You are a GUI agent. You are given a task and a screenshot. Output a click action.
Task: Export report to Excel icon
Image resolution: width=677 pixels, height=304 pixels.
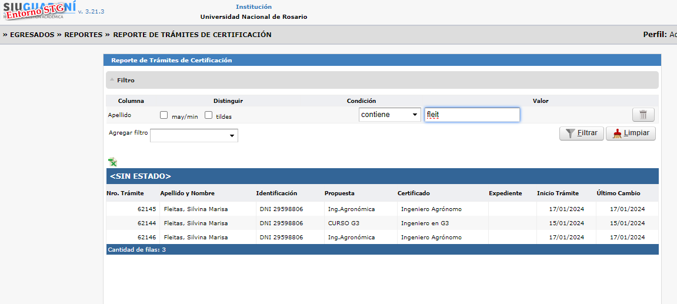(113, 162)
